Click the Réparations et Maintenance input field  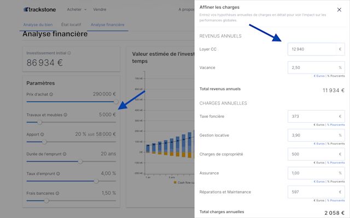coord(316,192)
